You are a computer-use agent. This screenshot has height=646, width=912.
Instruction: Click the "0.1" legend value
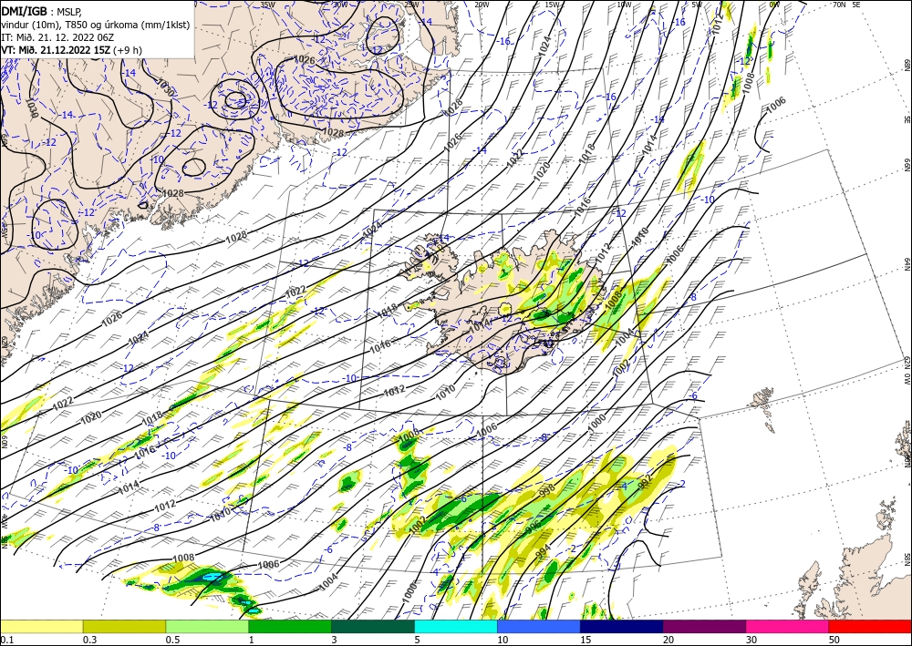pos(6,640)
